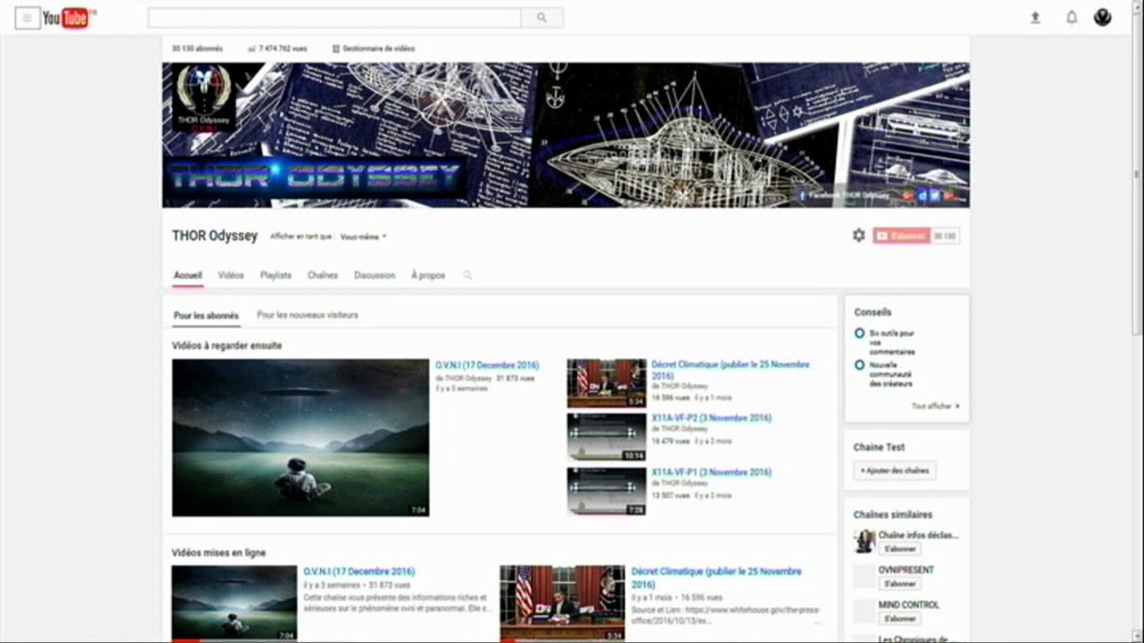Search within the channel using magnifier

467,276
